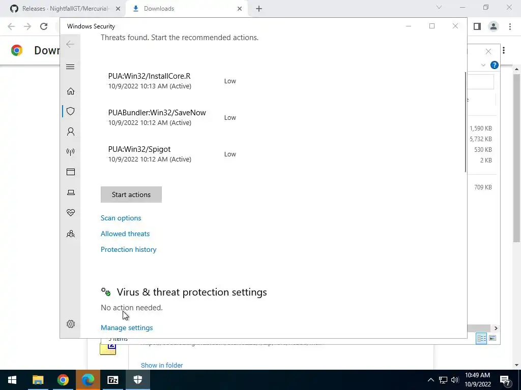Switch File Explorer to large icons view
The width and height of the screenshot is (521, 390).
point(493,338)
